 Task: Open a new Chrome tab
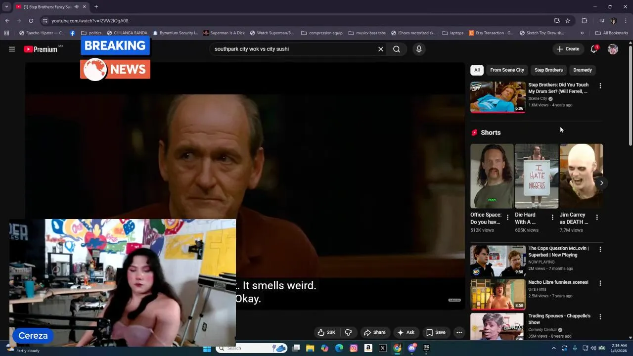96,7
